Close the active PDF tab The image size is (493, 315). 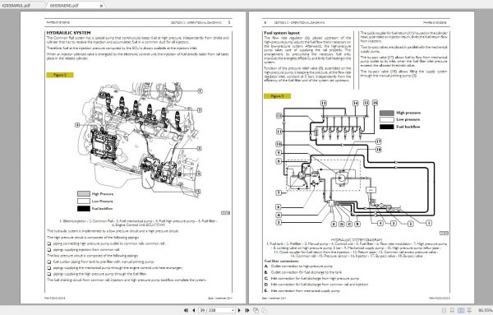101,6
